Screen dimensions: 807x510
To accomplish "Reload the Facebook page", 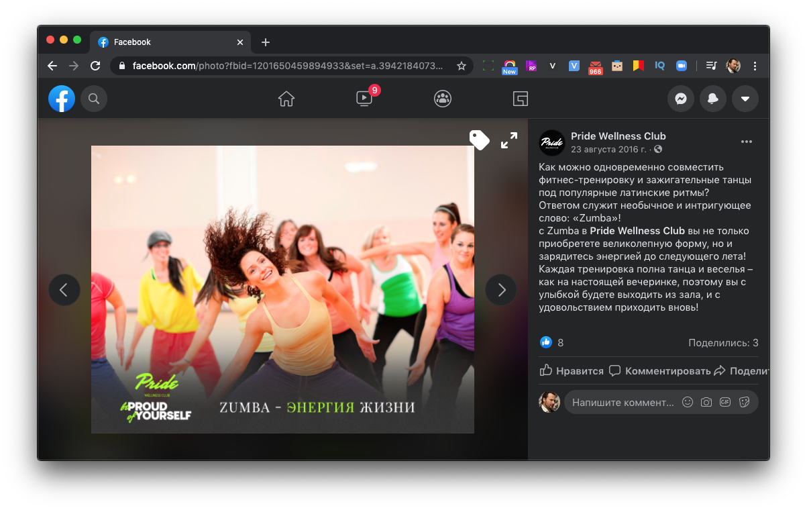I will point(95,66).
